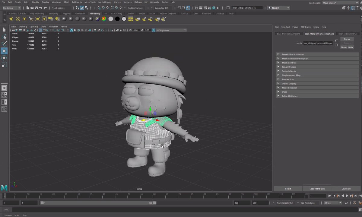This screenshot has width=362, height=217.
Task: Open Maya home icon bottom-left
Action: [4, 187]
